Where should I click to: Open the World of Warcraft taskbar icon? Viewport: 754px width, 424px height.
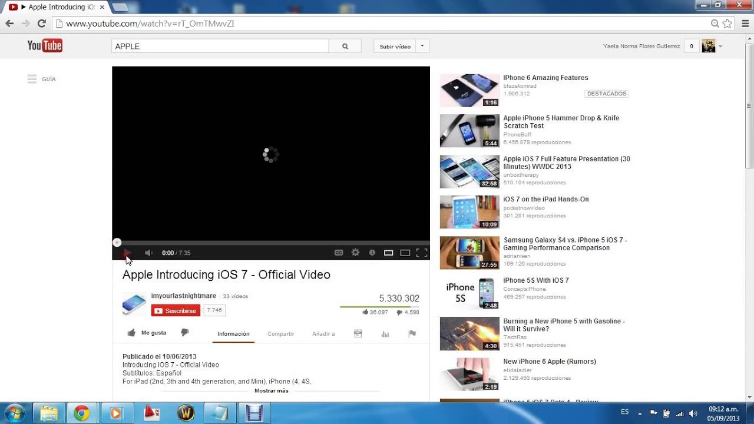click(x=186, y=413)
